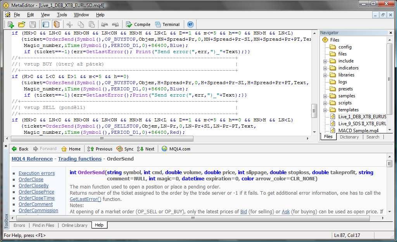Open the OrderCloseBy help link
The height and width of the screenshot is (242, 397).
[x=34, y=186]
